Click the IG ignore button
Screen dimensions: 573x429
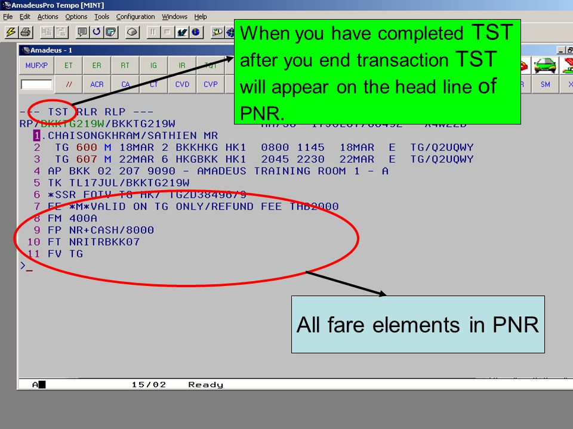point(153,66)
